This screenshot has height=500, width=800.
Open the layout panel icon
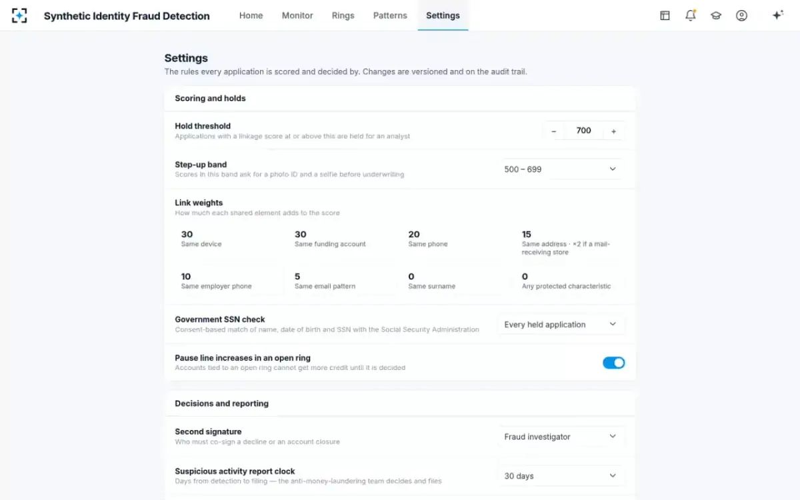click(665, 15)
